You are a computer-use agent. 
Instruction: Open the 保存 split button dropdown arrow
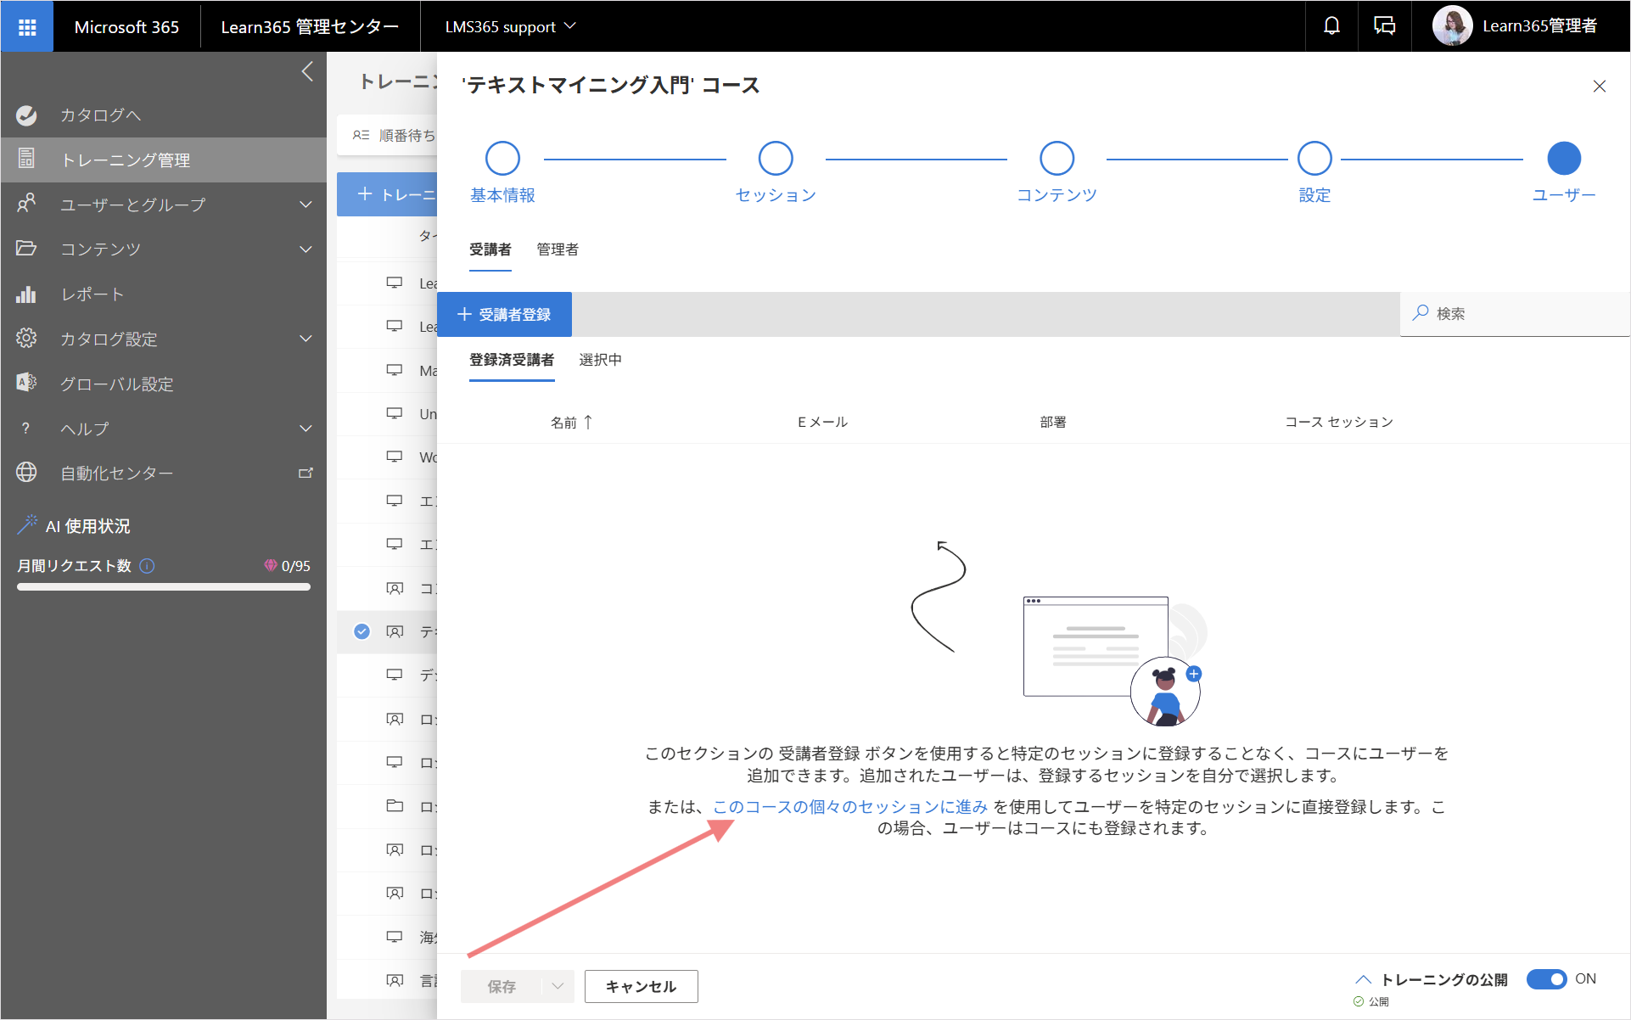click(x=558, y=986)
